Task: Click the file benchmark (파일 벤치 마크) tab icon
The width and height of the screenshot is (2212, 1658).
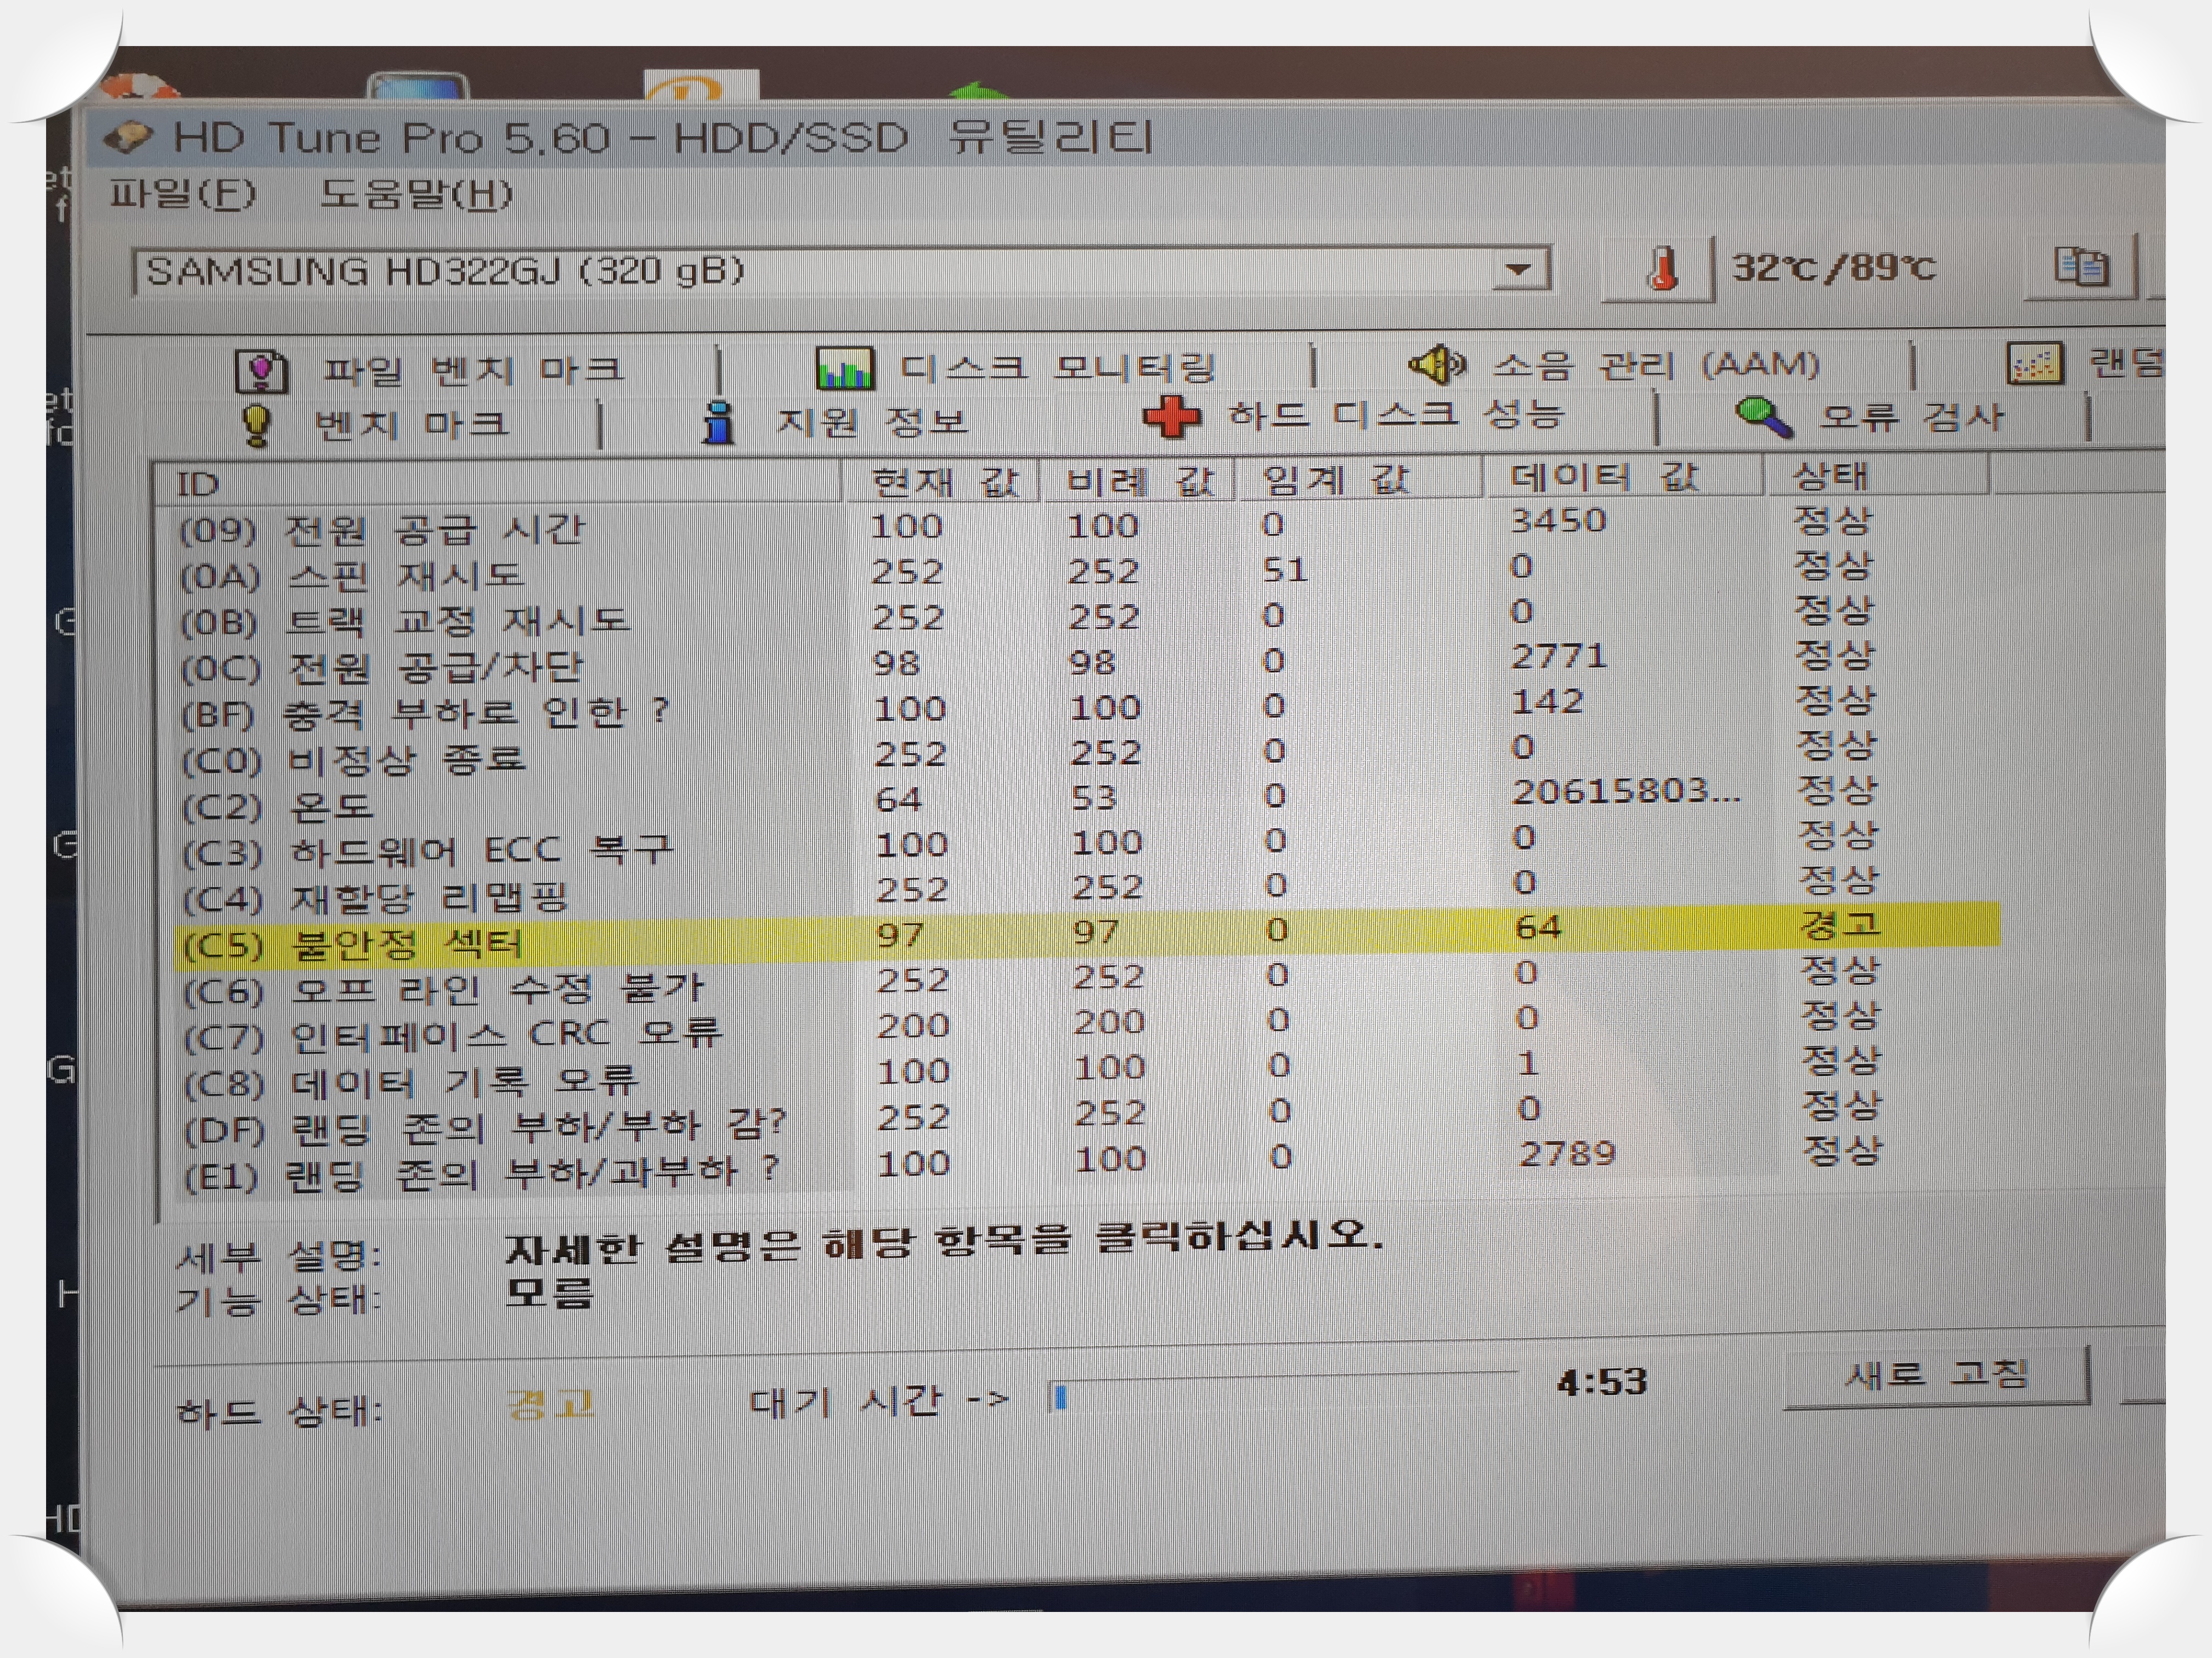Action: [262, 371]
